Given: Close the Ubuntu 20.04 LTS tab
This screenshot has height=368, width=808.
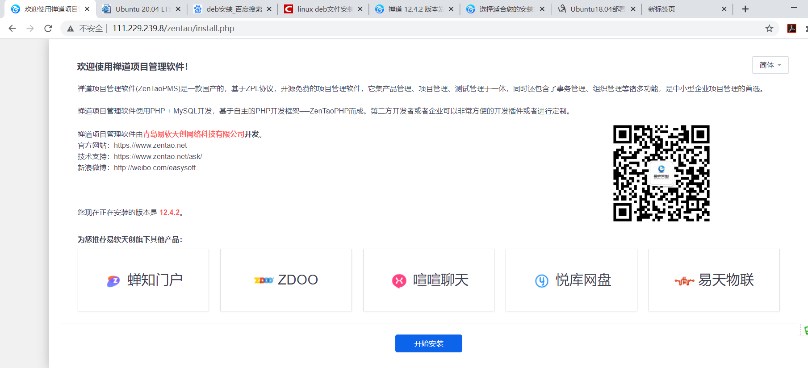Looking at the screenshot, I should 178,9.
